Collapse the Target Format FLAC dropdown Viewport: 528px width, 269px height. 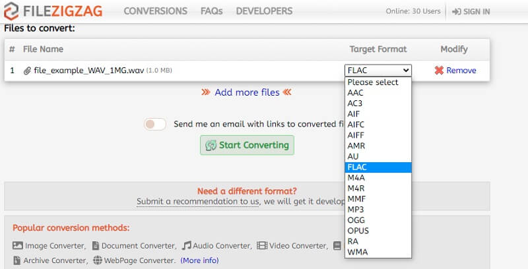click(x=378, y=70)
